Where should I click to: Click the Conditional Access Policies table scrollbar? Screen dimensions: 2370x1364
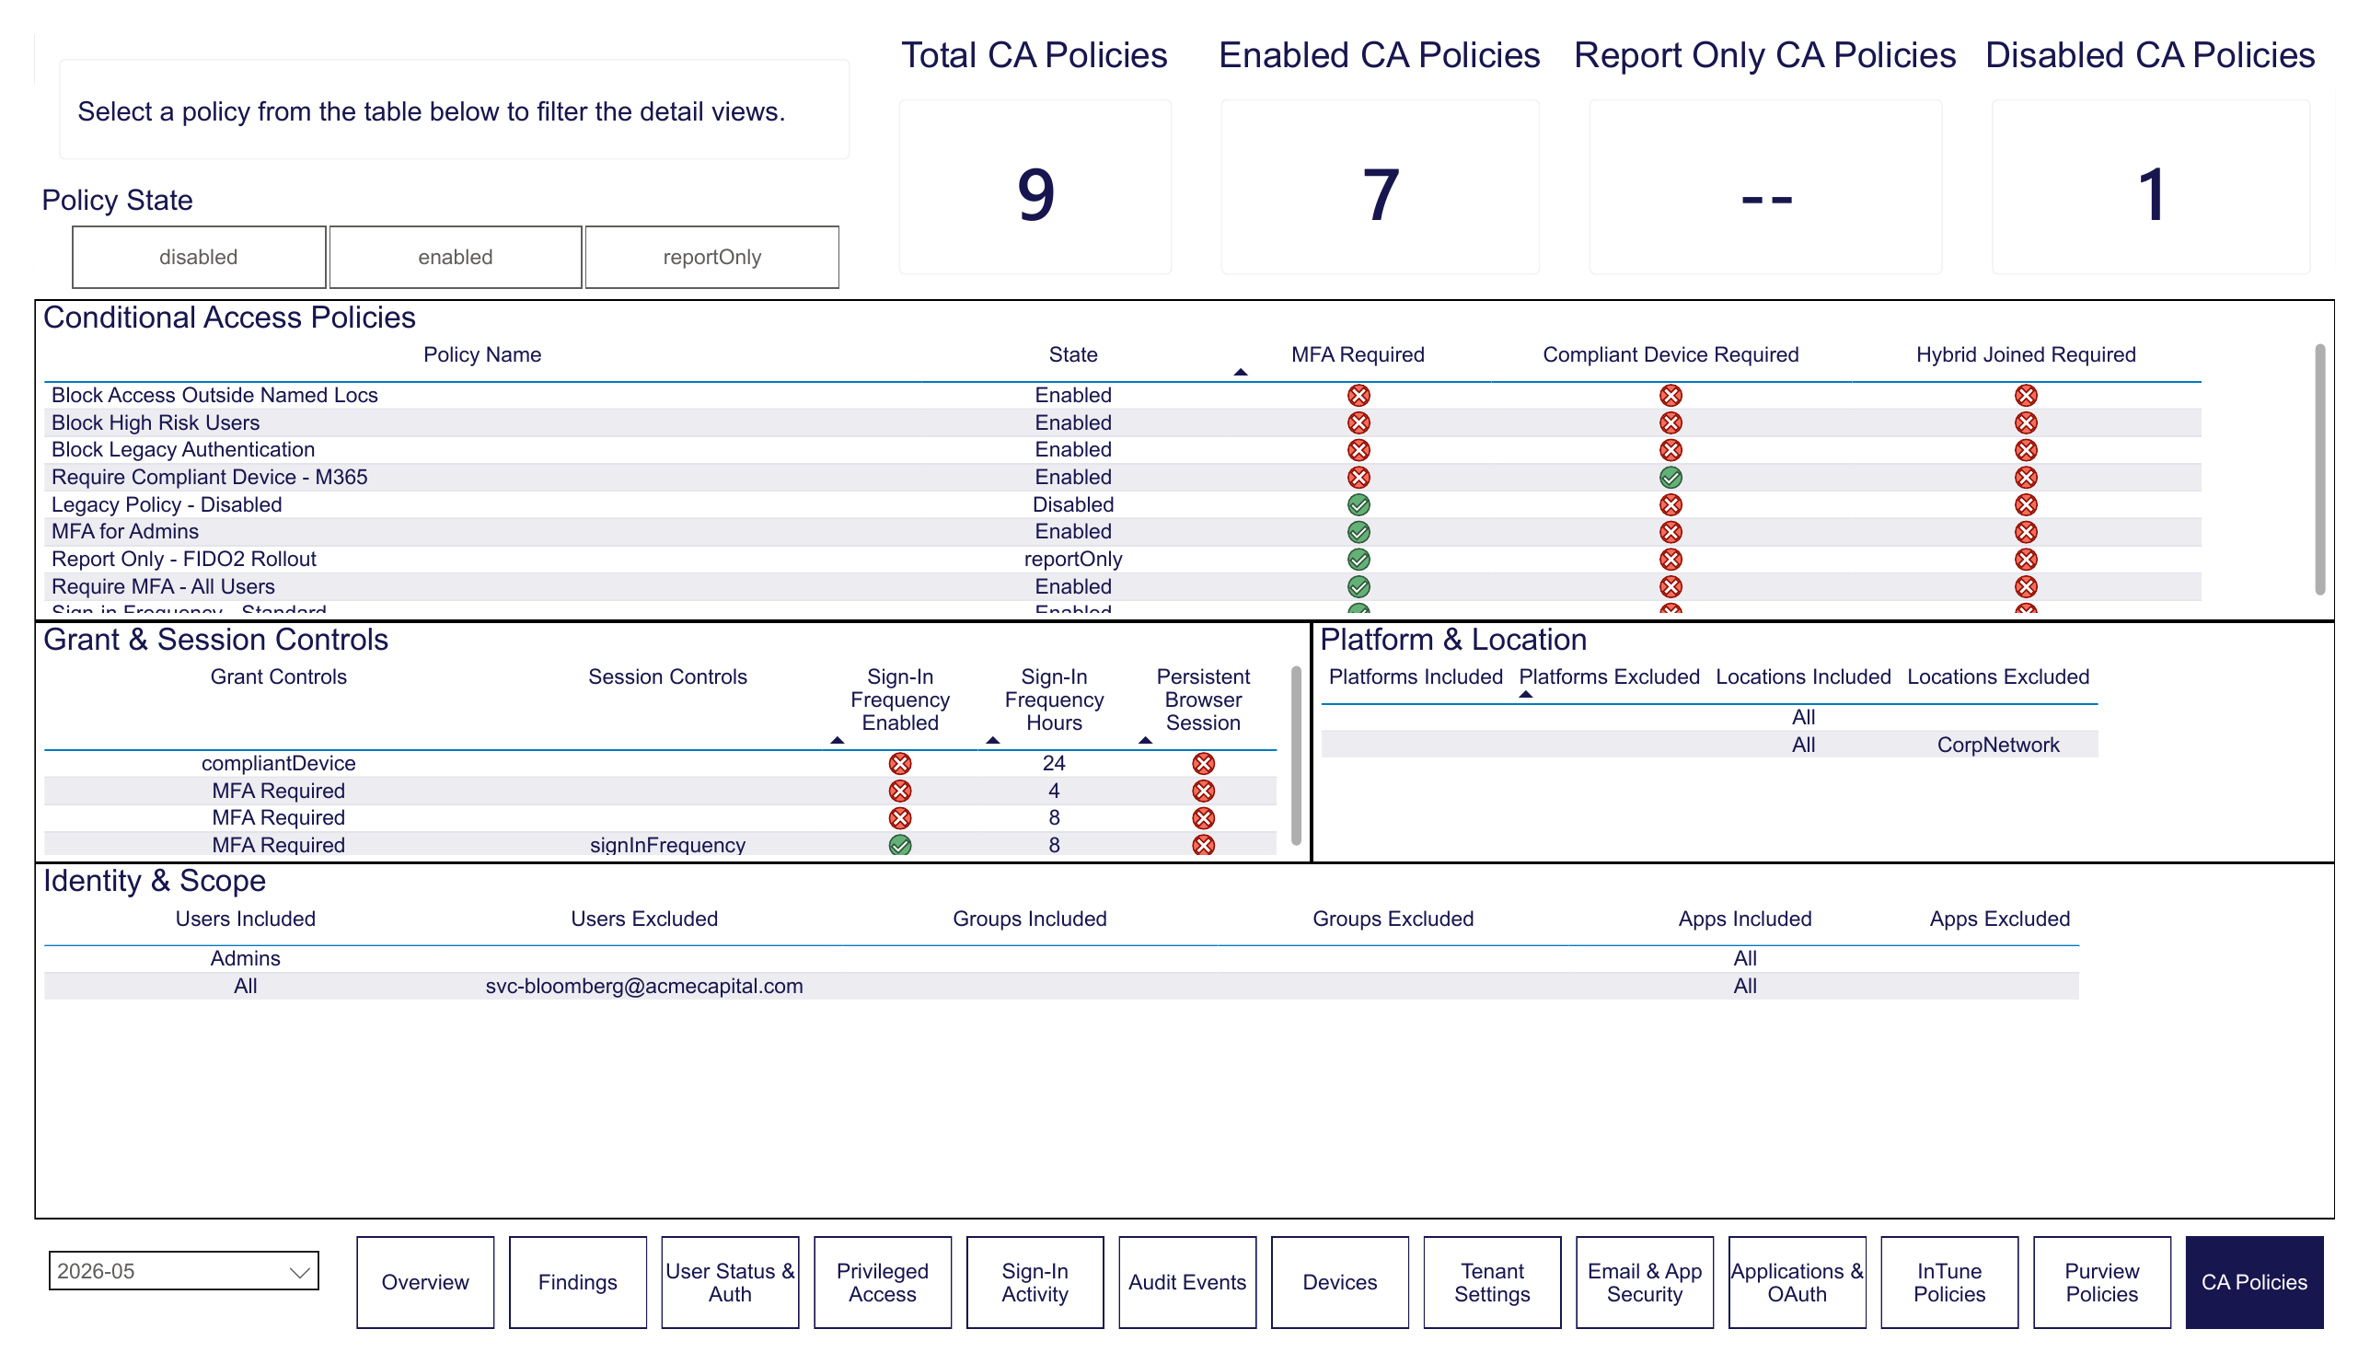click(2319, 469)
